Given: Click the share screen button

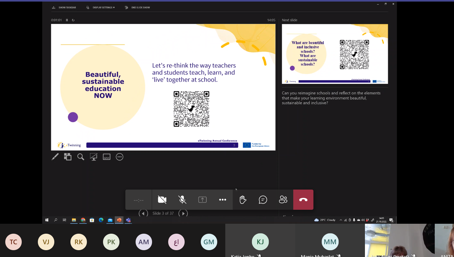Looking at the screenshot, I should tap(202, 200).
